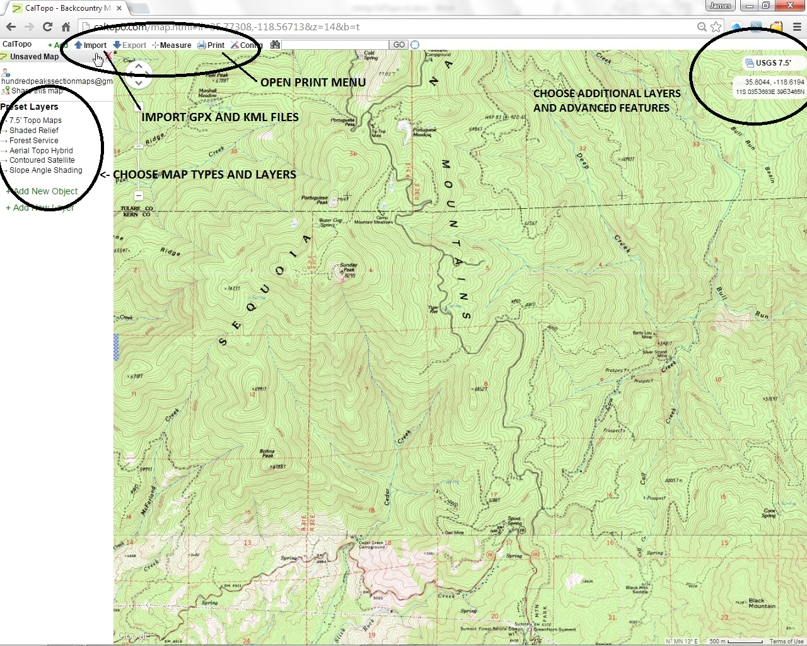The width and height of the screenshot is (807, 646).
Task: Open the Chrome hamburger menu
Action: [797, 27]
